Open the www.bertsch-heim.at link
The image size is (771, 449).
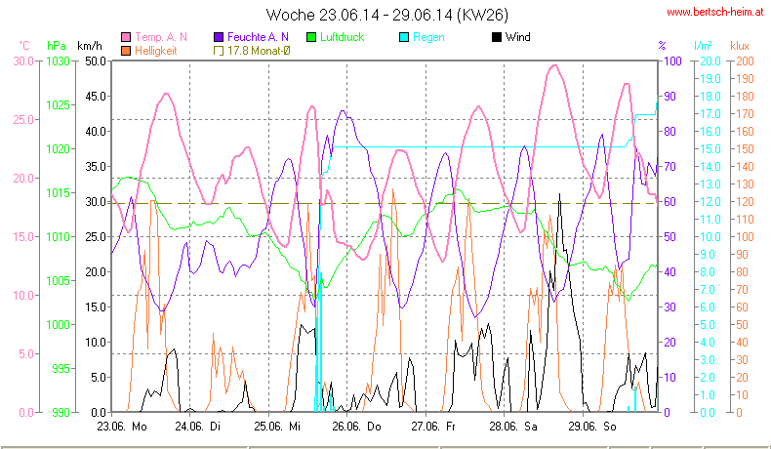point(715,12)
